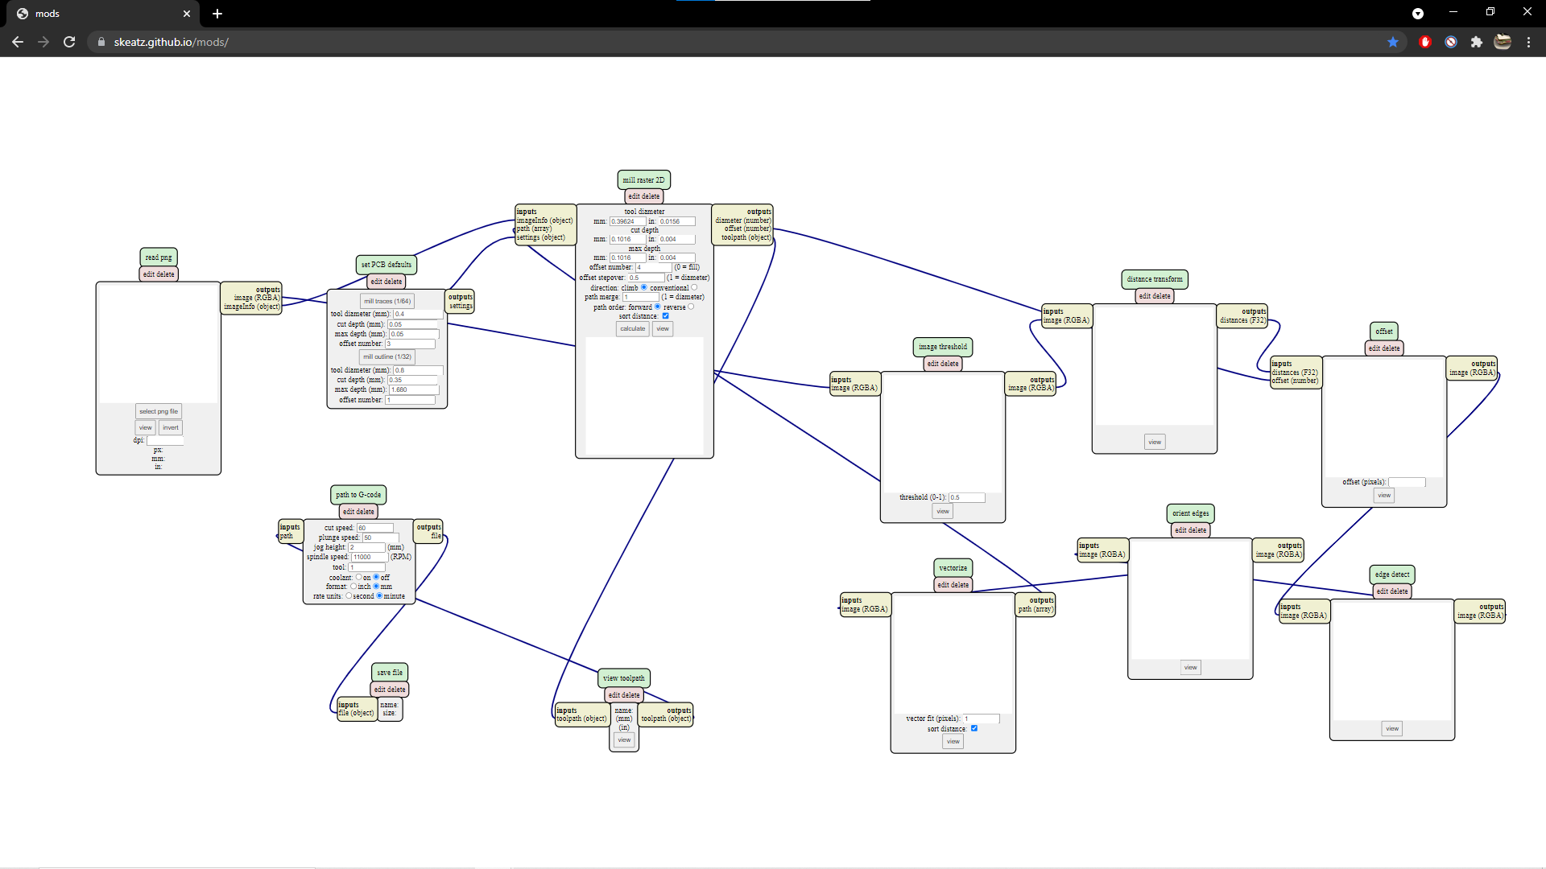Click edit delete under vectorize

click(953, 585)
